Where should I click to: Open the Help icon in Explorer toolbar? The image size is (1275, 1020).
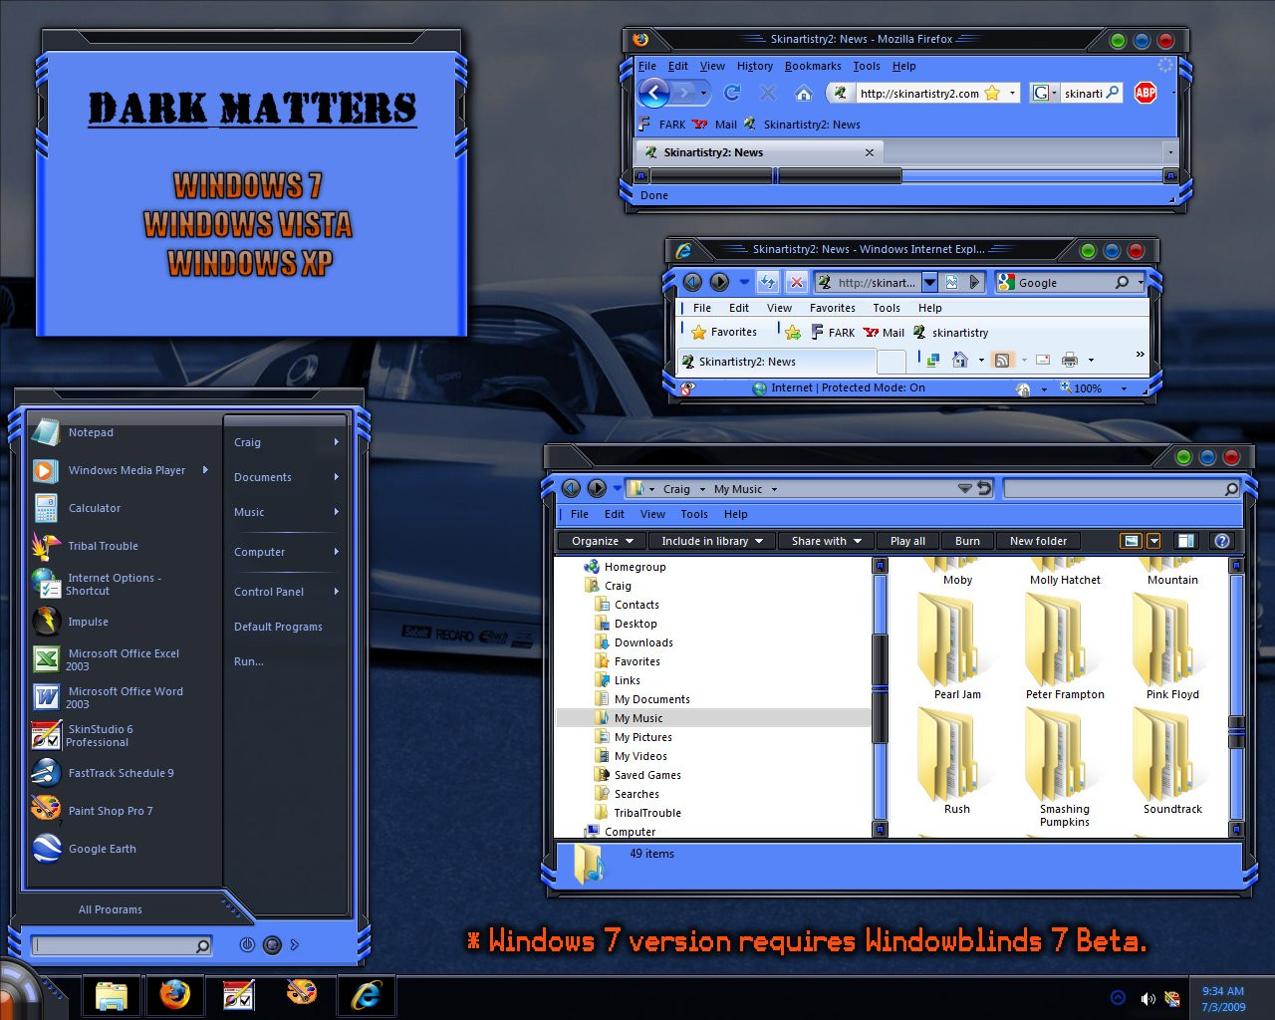pos(1222,541)
